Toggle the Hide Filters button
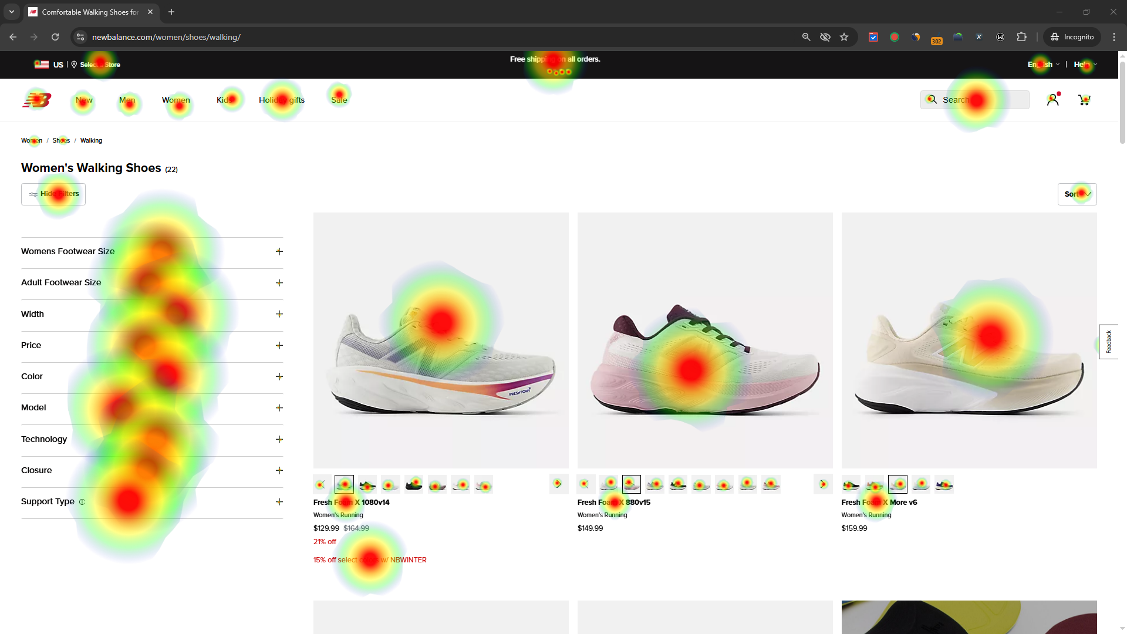1127x634 pixels. pyautogui.click(x=53, y=194)
